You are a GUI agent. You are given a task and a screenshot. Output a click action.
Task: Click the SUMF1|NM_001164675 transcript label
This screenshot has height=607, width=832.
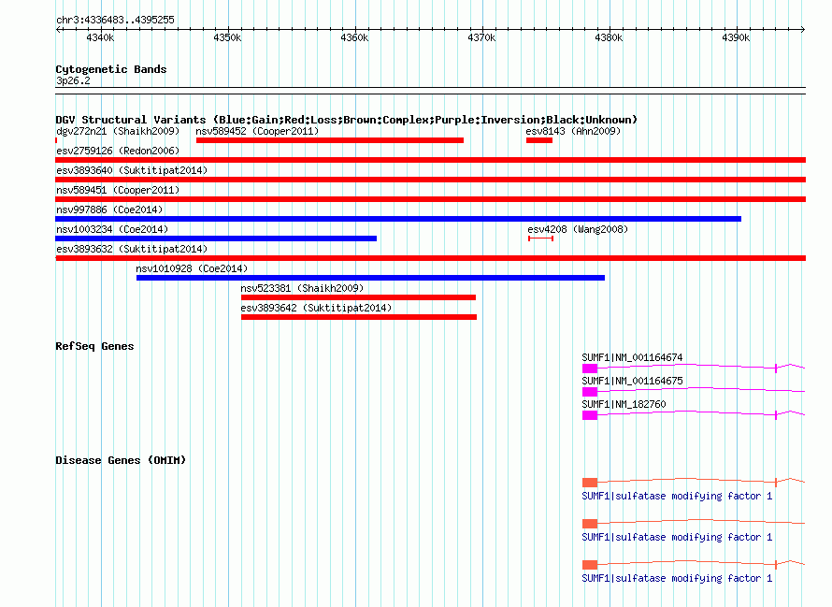[x=632, y=381]
